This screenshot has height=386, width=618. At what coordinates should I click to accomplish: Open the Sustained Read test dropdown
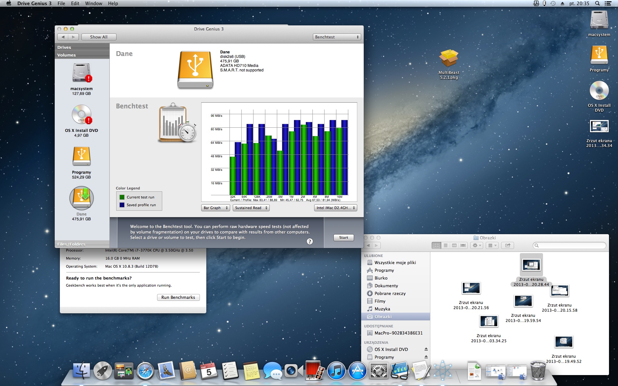pyautogui.click(x=251, y=208)
